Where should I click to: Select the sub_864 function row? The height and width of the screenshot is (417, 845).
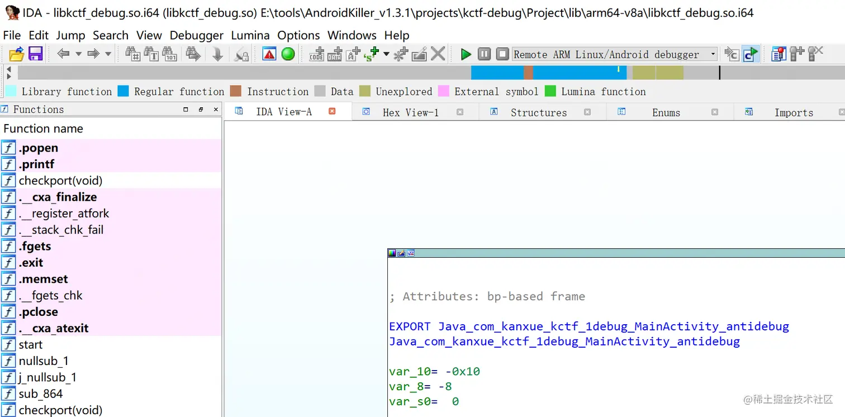(111, 394)
